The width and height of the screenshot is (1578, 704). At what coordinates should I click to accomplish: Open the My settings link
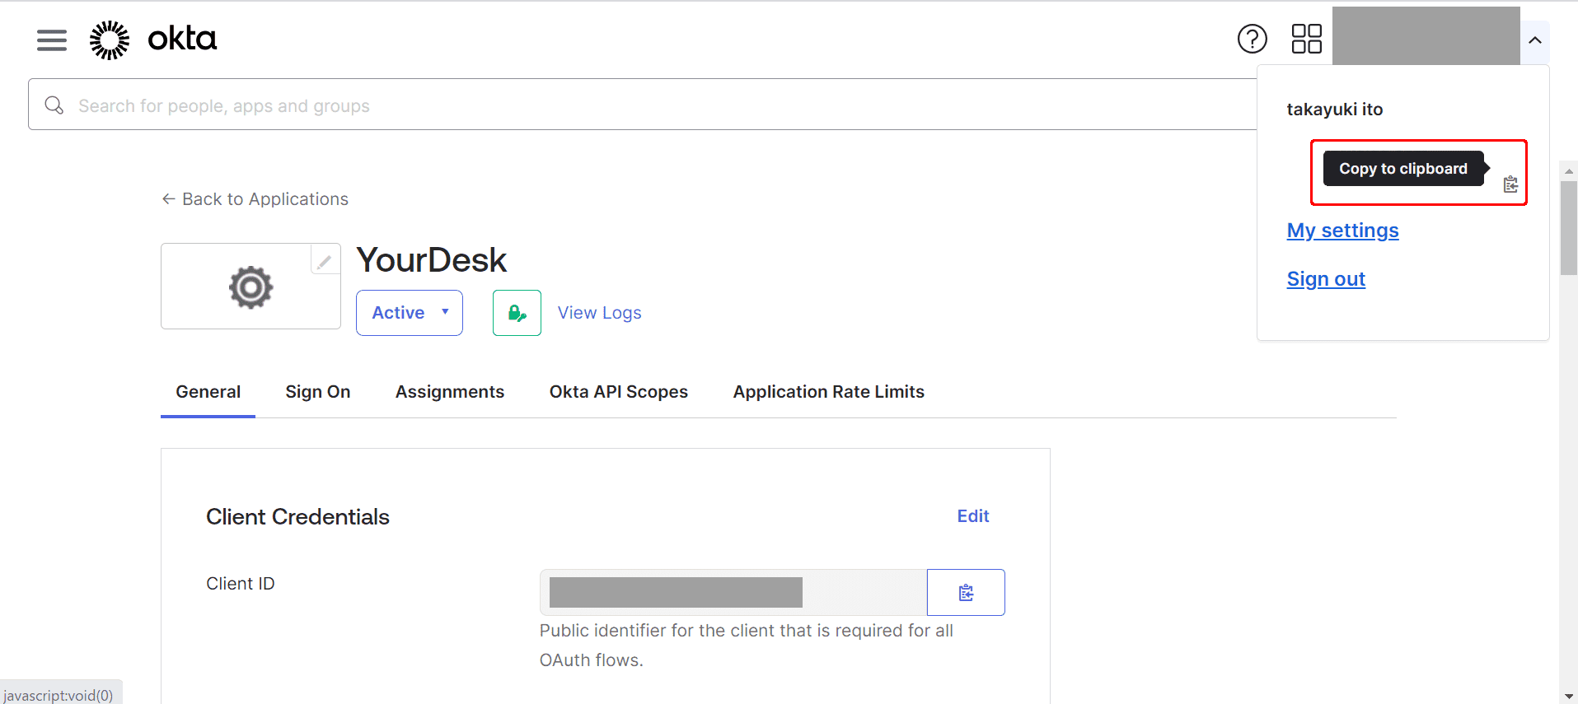coord(1343,231)
